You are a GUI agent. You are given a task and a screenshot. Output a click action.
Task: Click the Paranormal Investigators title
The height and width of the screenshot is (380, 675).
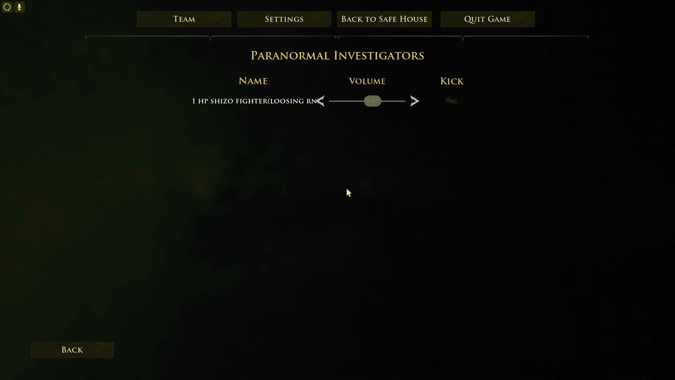pos(337,56)
